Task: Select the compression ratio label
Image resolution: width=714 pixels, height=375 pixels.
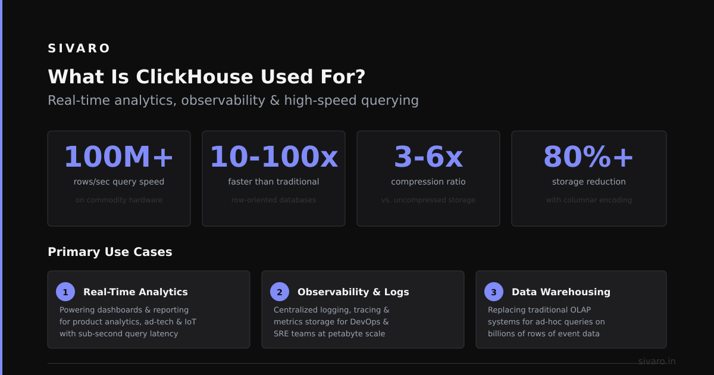Action: click(428, 182)
